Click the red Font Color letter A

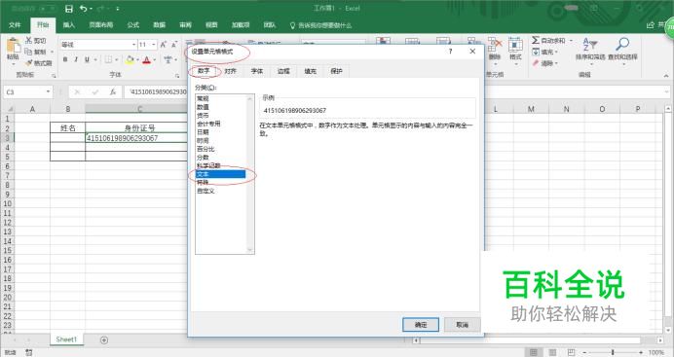pyautogui.click(x=146, y=59)
